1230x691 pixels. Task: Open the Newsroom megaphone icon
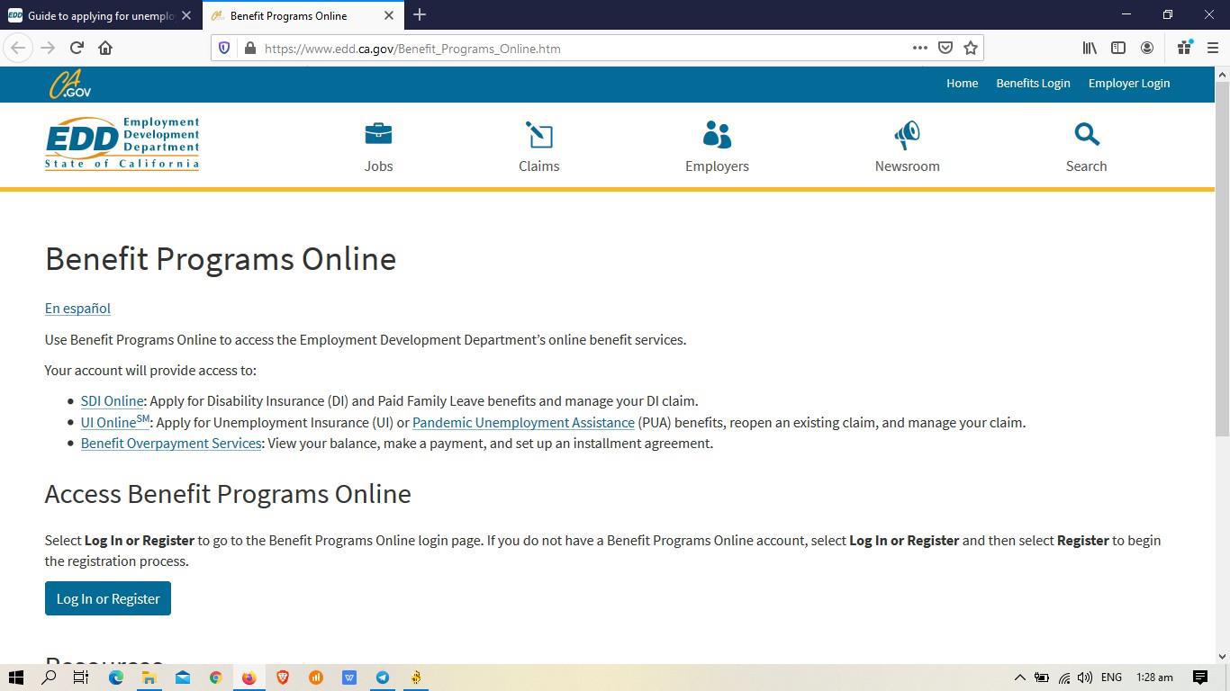tap(907, 135)
